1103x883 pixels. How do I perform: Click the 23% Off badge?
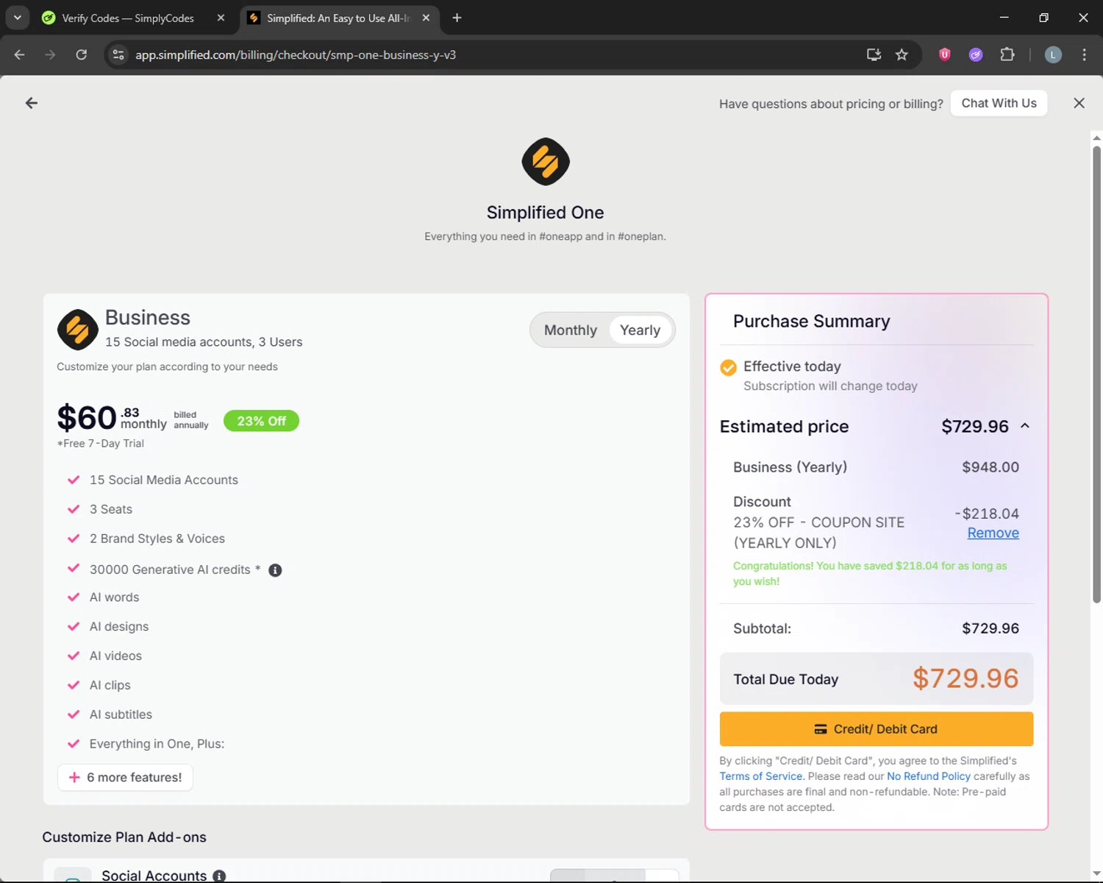coord(261,421)
